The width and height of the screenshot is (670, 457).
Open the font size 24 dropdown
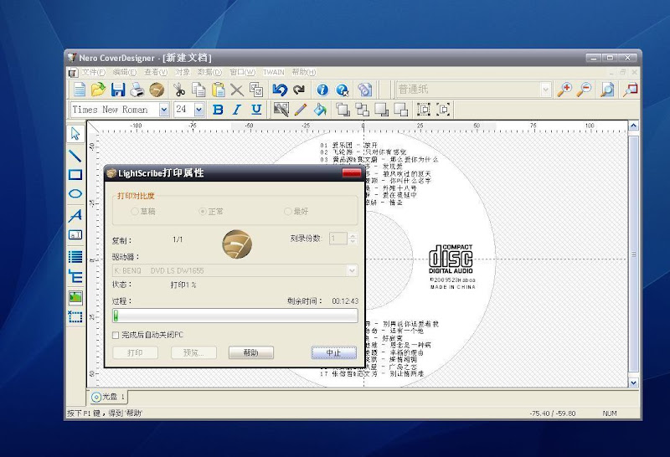199,110
